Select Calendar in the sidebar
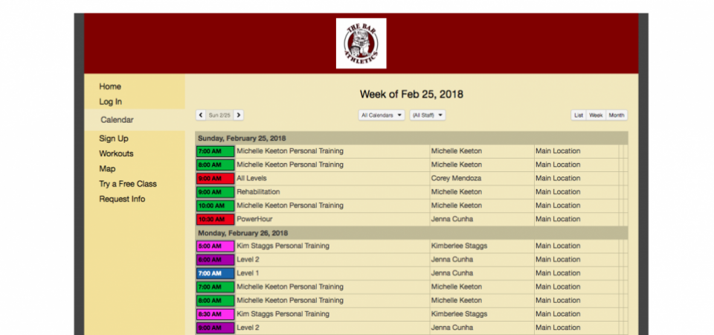The height and width of the screenshot is (335, 714). (117, 120)
